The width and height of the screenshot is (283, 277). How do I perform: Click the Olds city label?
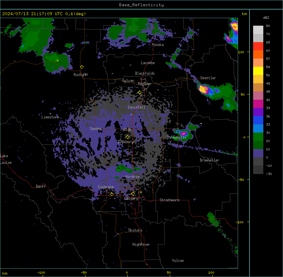click(127, 130)
